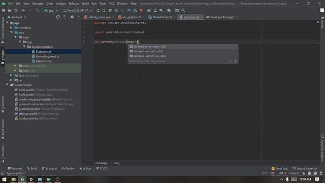Choose mipmap-watch-anydpi completion suggestion
This screenshot has width=325, height=183.
(183, 56)
